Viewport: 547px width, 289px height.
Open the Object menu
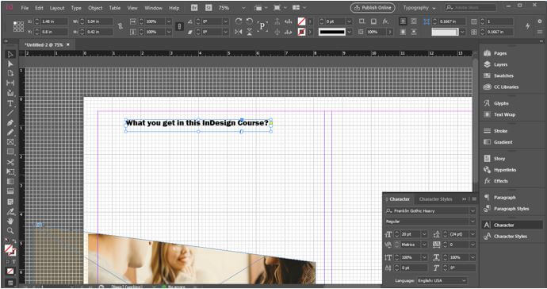point(95,8)
